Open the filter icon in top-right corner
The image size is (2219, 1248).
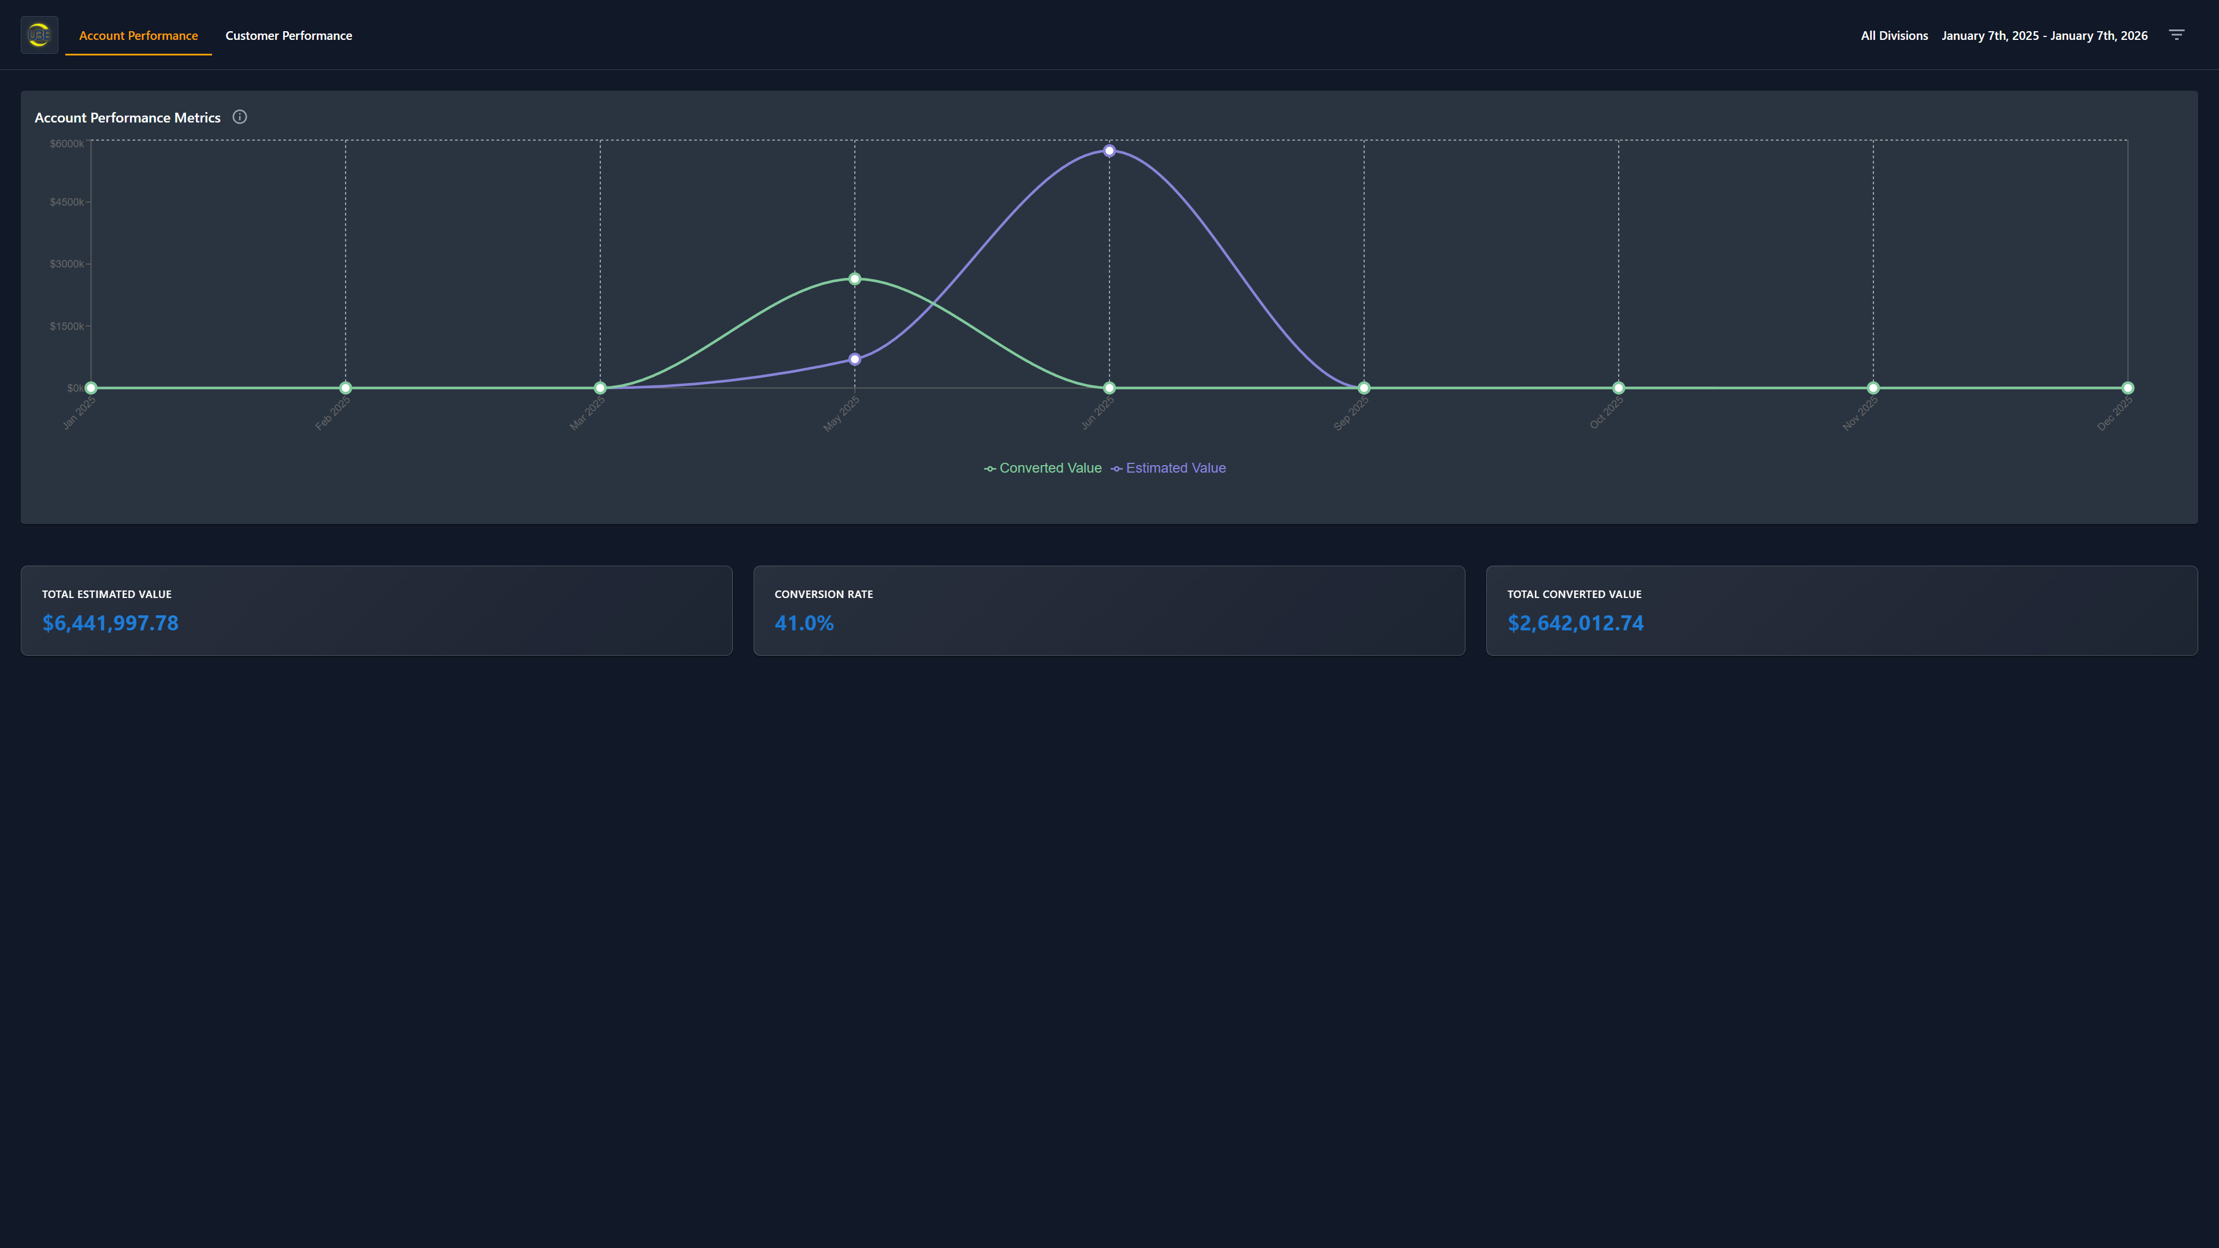pos(2177,35)
